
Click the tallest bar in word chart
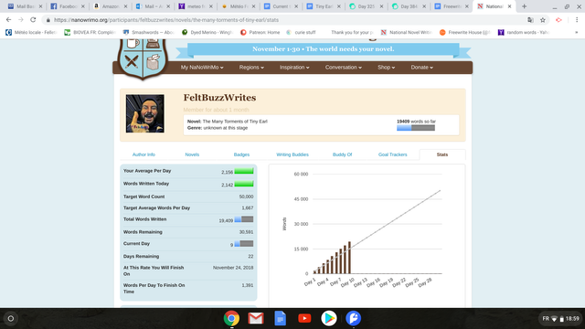[349, 258]
